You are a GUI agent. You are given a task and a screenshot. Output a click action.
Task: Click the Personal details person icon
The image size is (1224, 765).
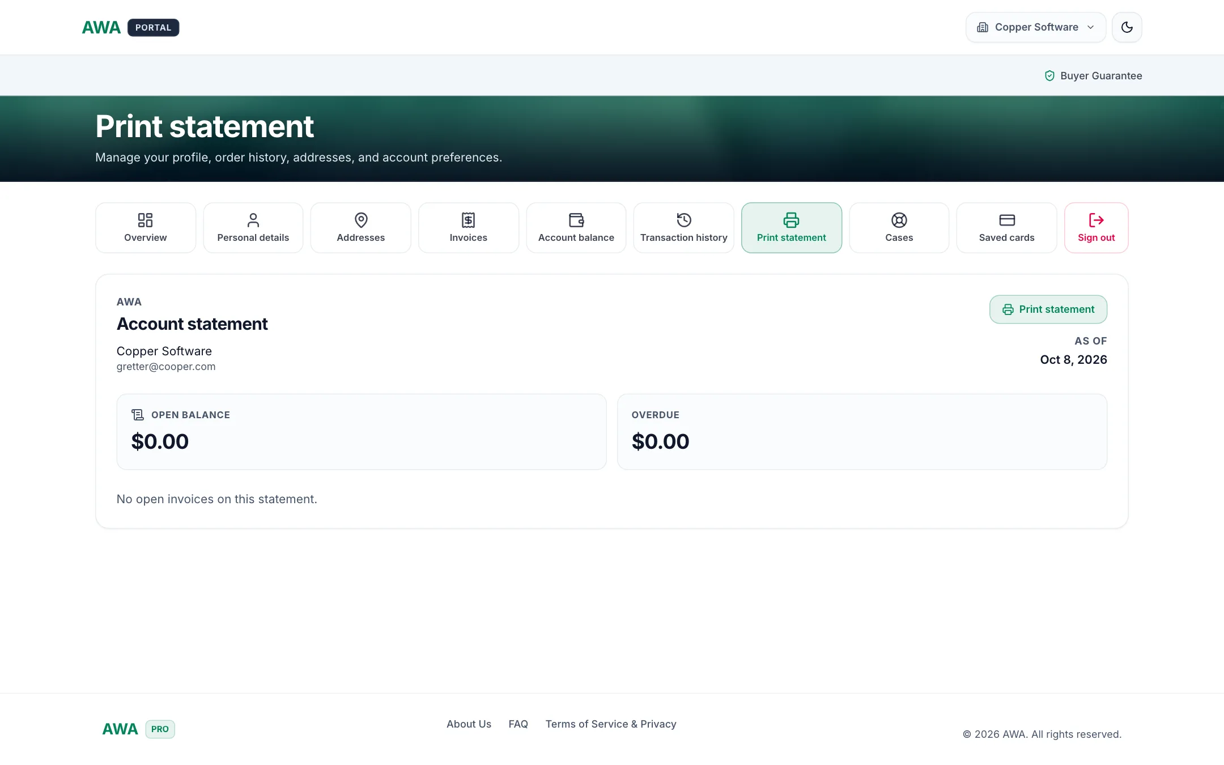253,220
